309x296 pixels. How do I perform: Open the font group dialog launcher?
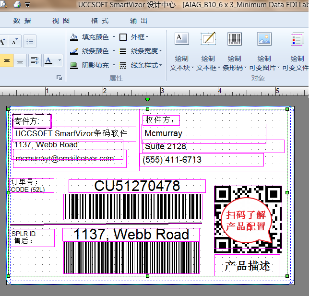tap(59, 77)
